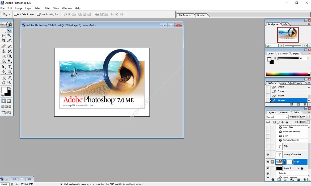Select the Magic Wand tool
The height and width of the screenshot is (186, 311).
pos(9,35)
